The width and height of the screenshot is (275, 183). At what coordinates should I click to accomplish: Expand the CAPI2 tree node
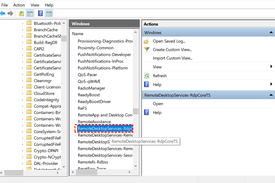[23, 49]
